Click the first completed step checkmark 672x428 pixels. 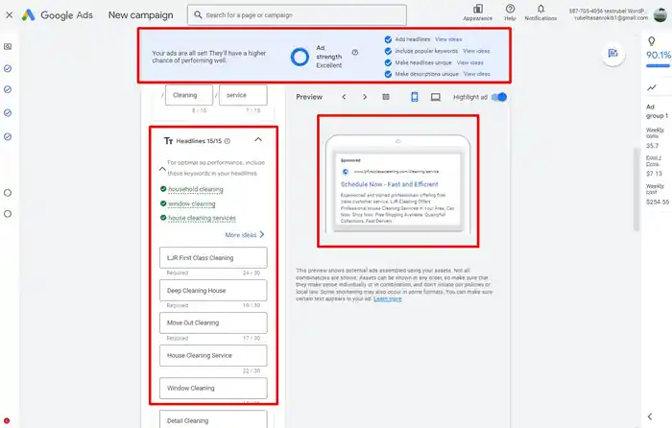(x=8, y=68)
